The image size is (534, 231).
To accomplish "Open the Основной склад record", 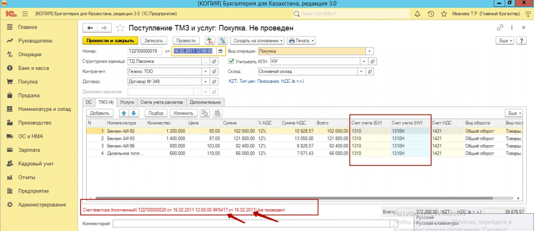I will pyautogui.click(x=370, y=72).
